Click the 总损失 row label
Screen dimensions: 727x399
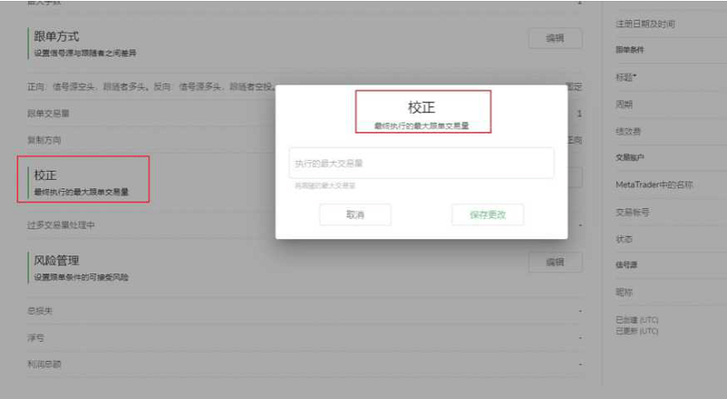(40, 311)
